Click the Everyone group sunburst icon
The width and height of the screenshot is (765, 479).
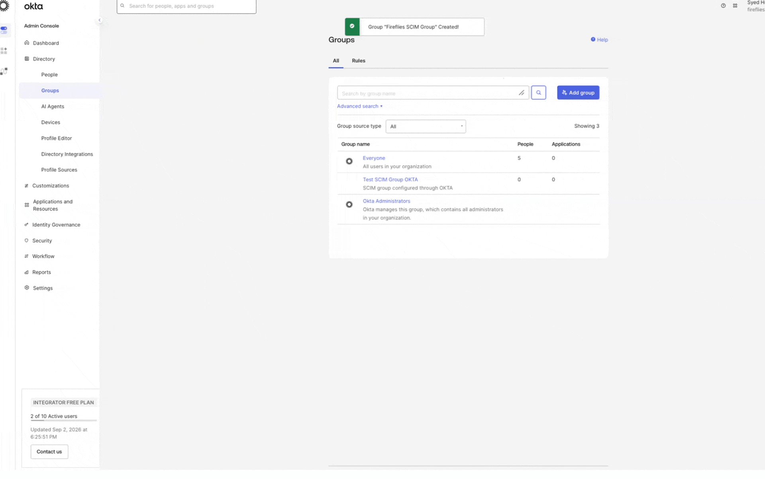(349, 162)
